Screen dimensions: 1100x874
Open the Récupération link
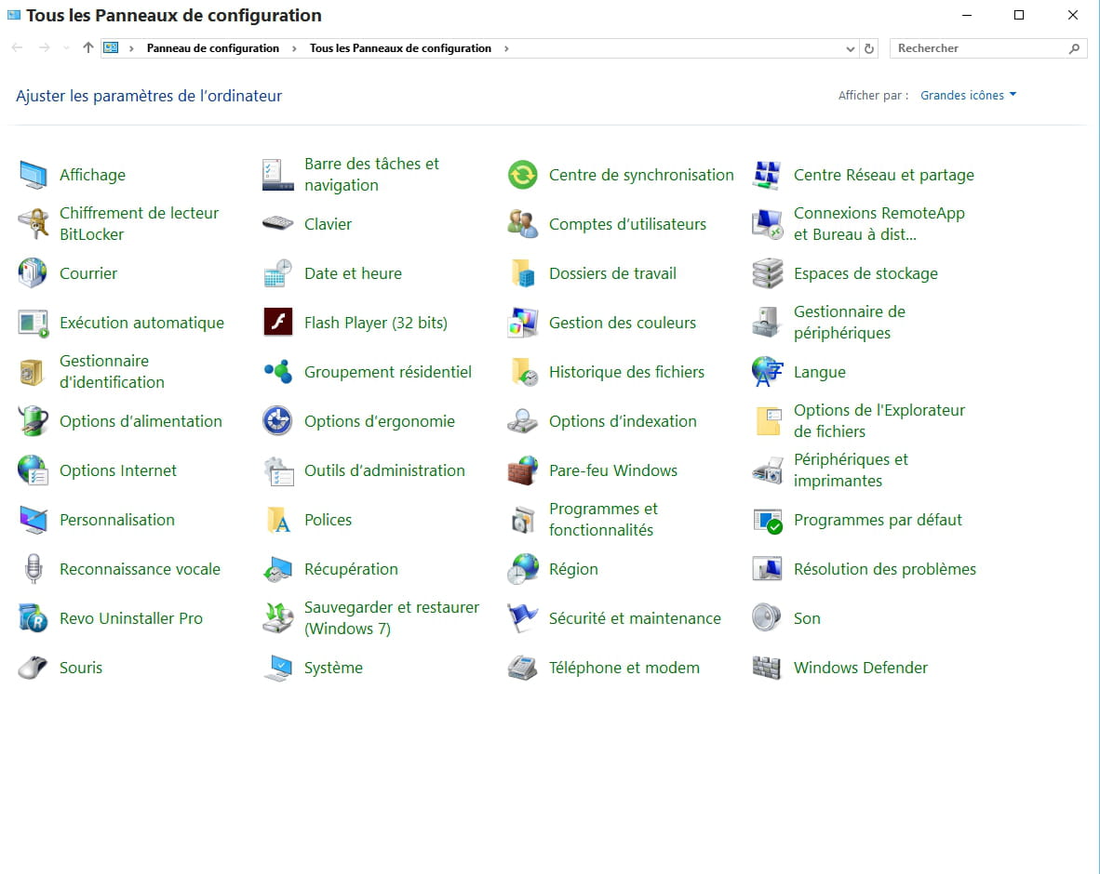[x=351, y=569]
